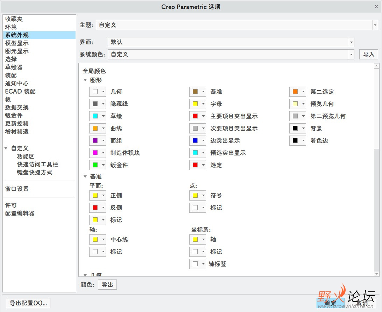Select the 收藏夹 category
The height and width of the screenshot is (312, 382).
pos(14,19)
